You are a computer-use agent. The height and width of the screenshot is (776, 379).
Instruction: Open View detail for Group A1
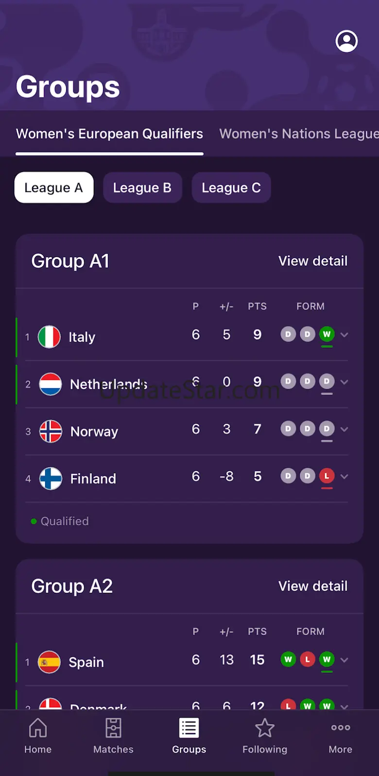tap(313, 261)
